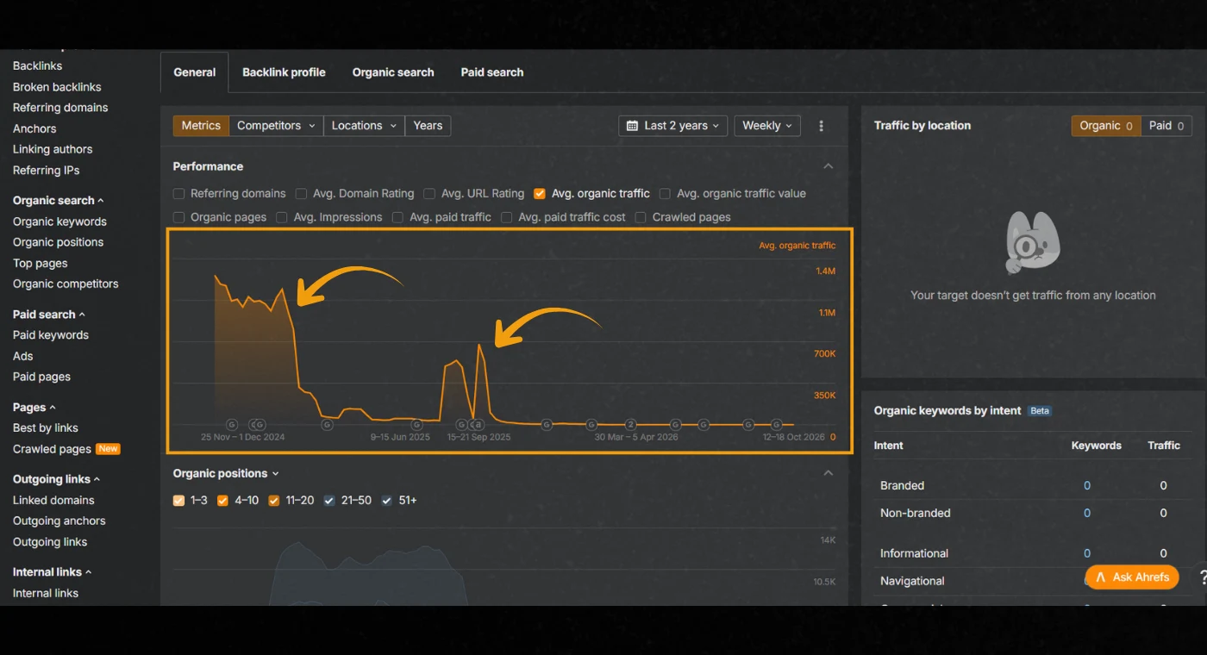Image resolution: width=1207 pixels, height=655 pixels.
Task: Switch Traffic by location to Paid
Action: coord(1166,126)
